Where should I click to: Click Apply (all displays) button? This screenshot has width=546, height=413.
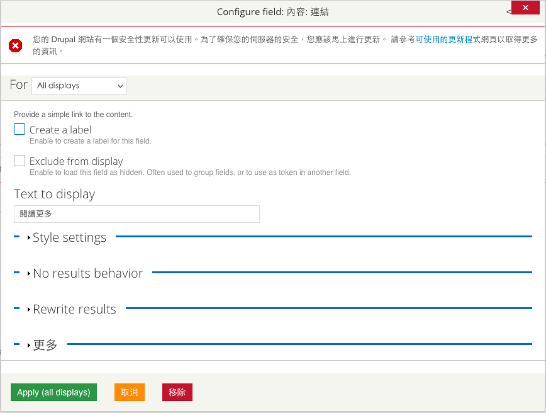pos(53,392)
